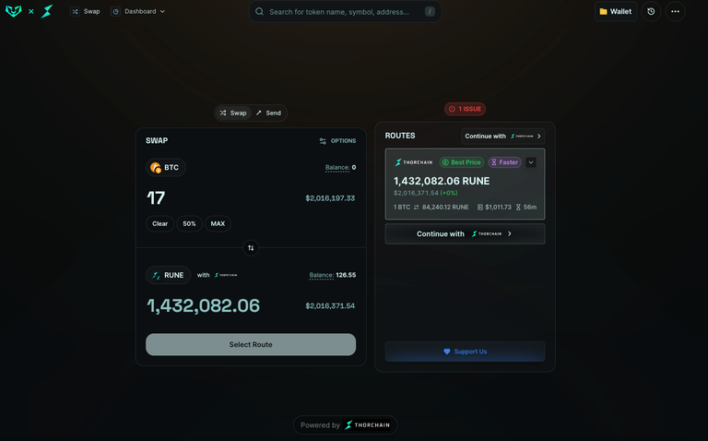Open the BTC token selector
This screenshot has height=441, width=708.
(x=166, y=167)
